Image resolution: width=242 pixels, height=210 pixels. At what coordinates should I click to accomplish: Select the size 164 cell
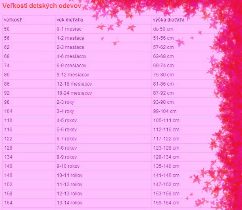[8, 203]
